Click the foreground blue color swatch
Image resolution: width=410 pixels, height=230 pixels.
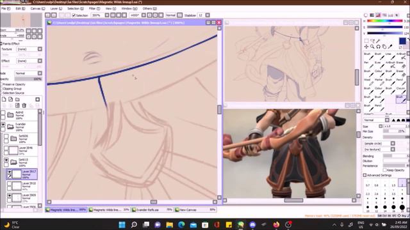[x=402, y=41]
